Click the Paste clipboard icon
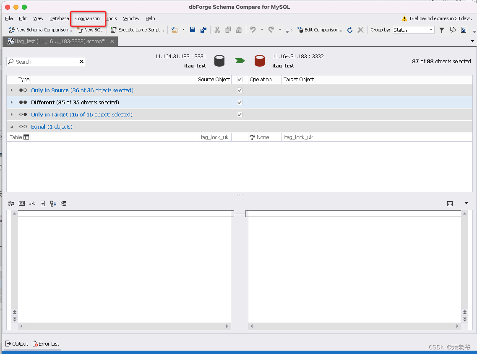The width and height of the screenshot is (477, 354). [239, 30]
